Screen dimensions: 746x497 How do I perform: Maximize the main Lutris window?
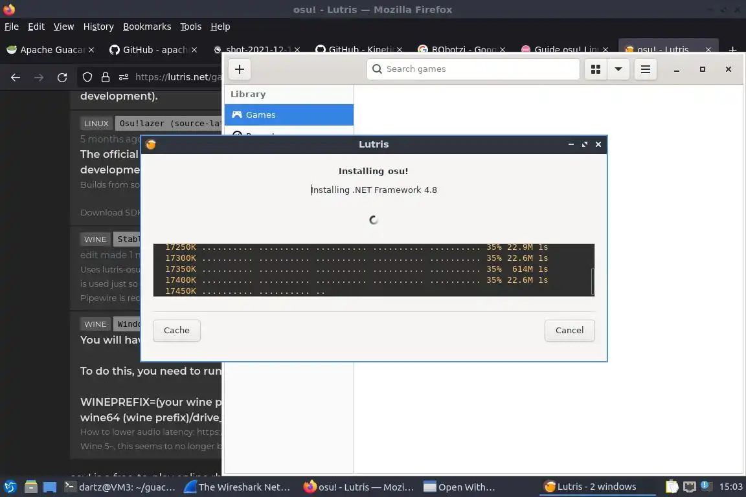(x=702, y=69)
